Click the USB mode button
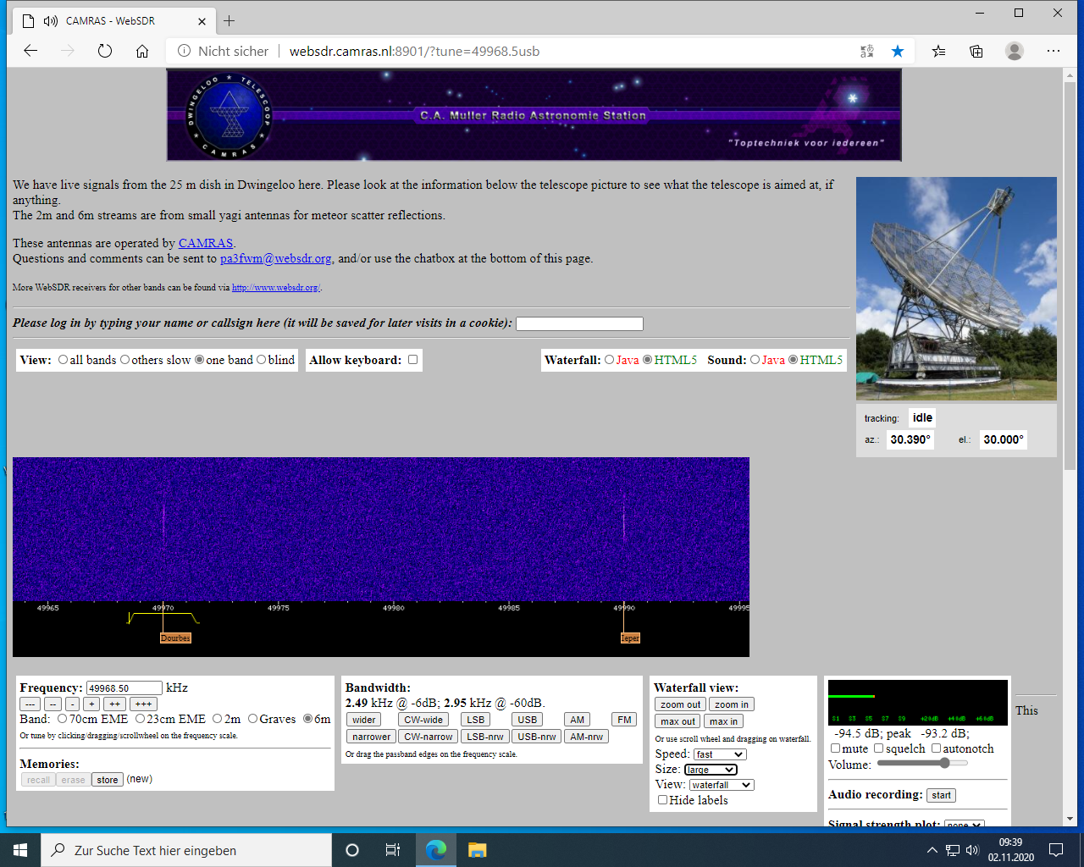The image size is (1084, 867). point(528,720)
